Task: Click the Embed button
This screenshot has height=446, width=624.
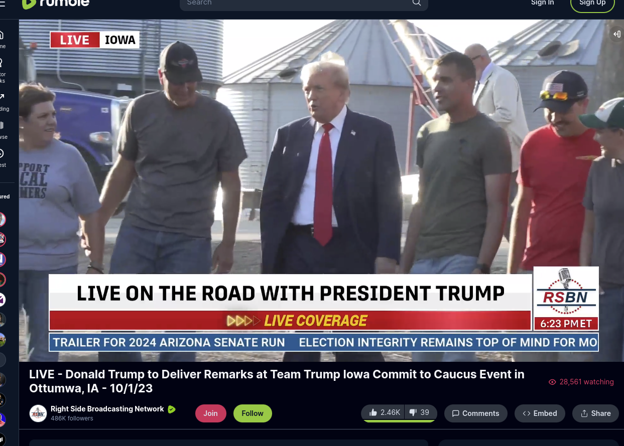Action: 540,413
